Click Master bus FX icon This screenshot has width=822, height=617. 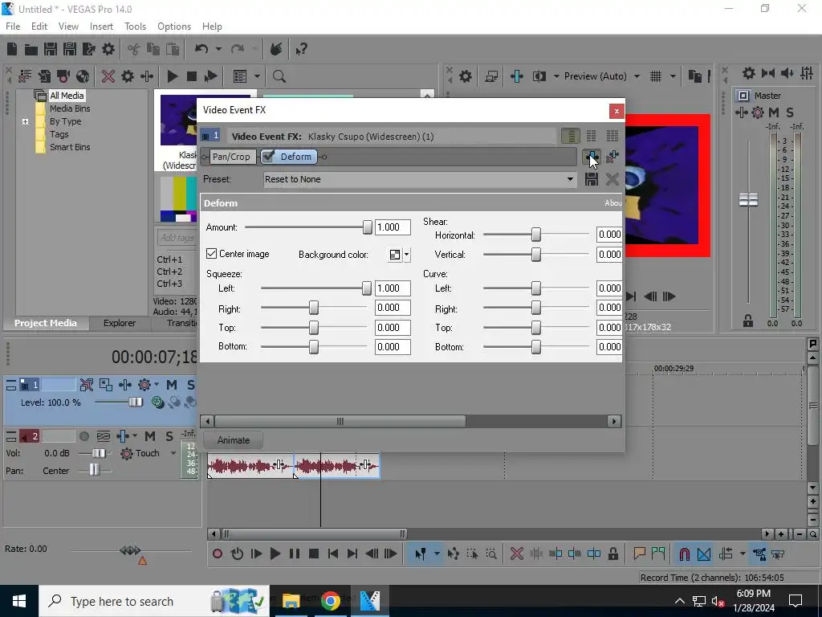[x=742, y=112]
